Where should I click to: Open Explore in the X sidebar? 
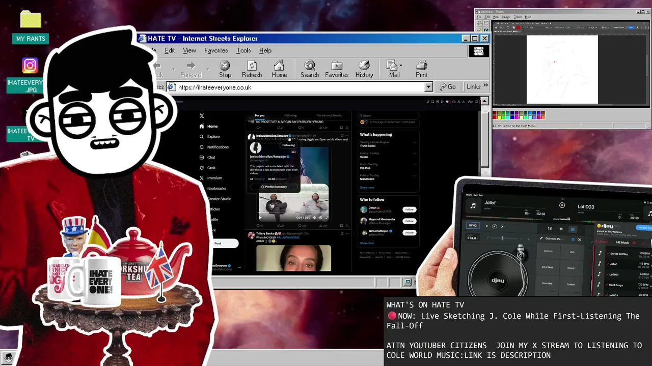tap(210, 137)
